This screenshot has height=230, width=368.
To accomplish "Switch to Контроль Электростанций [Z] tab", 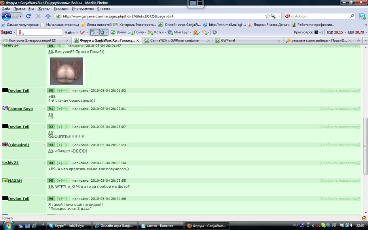I will [x=36, y=41].
